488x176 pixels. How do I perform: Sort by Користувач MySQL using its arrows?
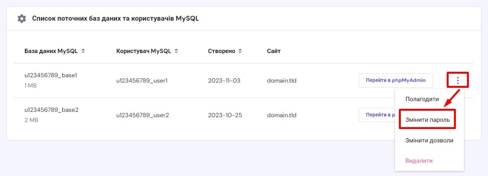pyautogui.click(x=176, y=51)
